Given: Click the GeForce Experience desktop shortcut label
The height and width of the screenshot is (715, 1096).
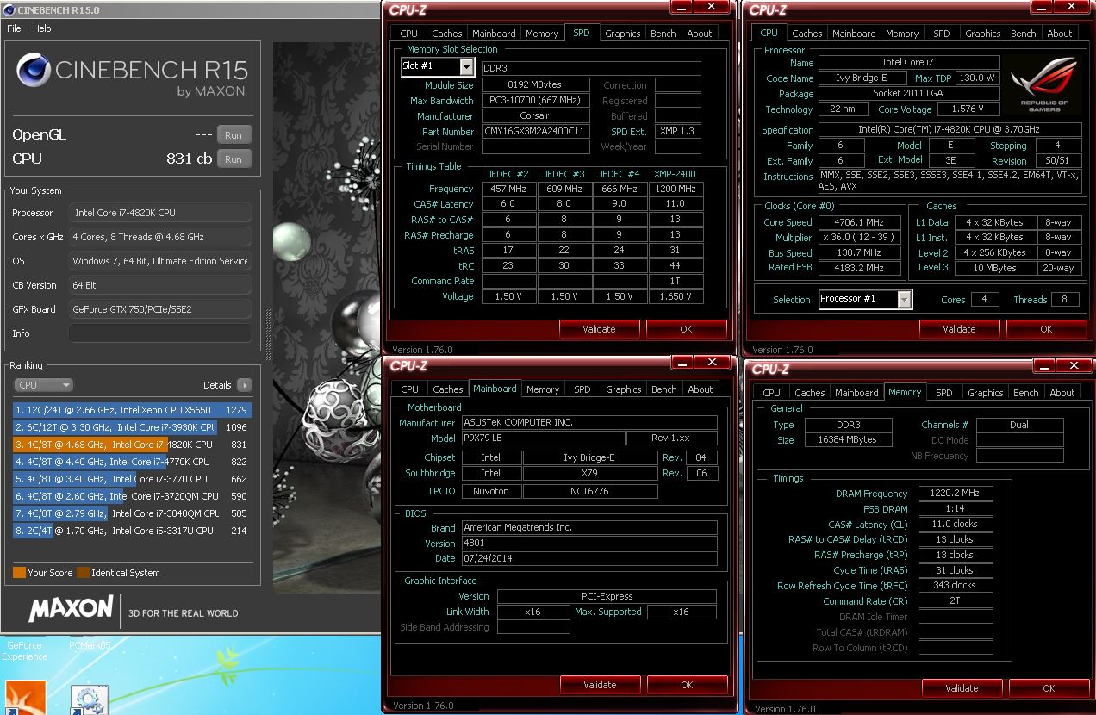Looking at the screenshot, I should click(25, 650).
